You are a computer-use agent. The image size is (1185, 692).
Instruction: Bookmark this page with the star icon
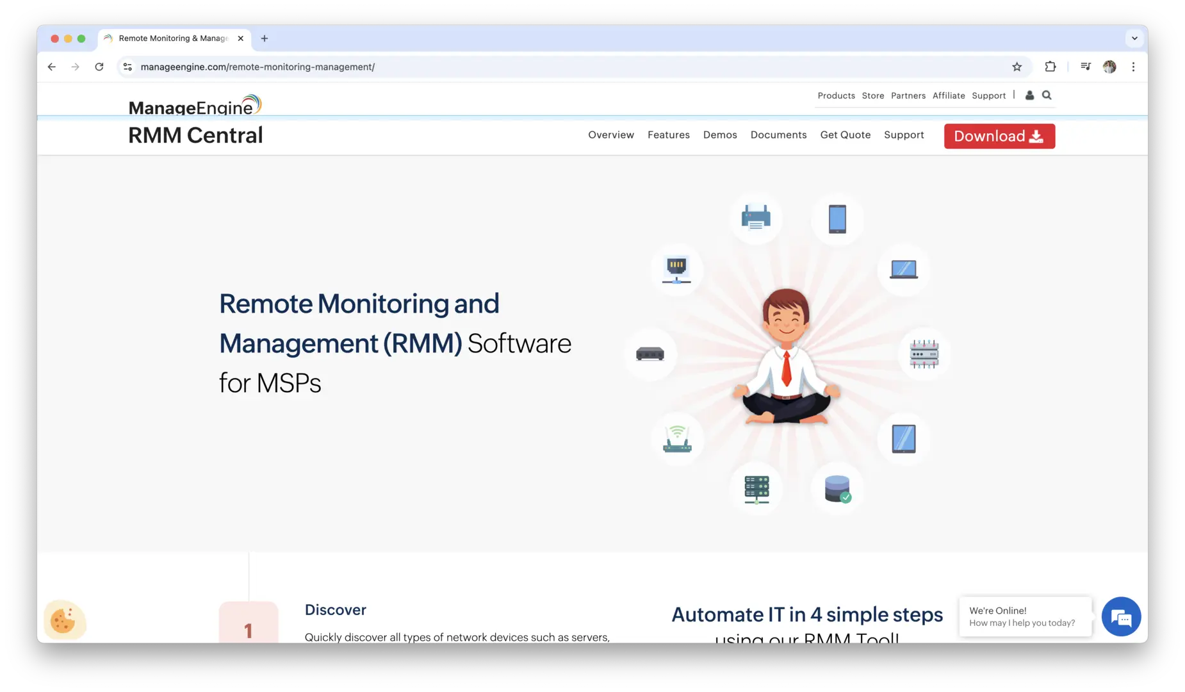1017,67
